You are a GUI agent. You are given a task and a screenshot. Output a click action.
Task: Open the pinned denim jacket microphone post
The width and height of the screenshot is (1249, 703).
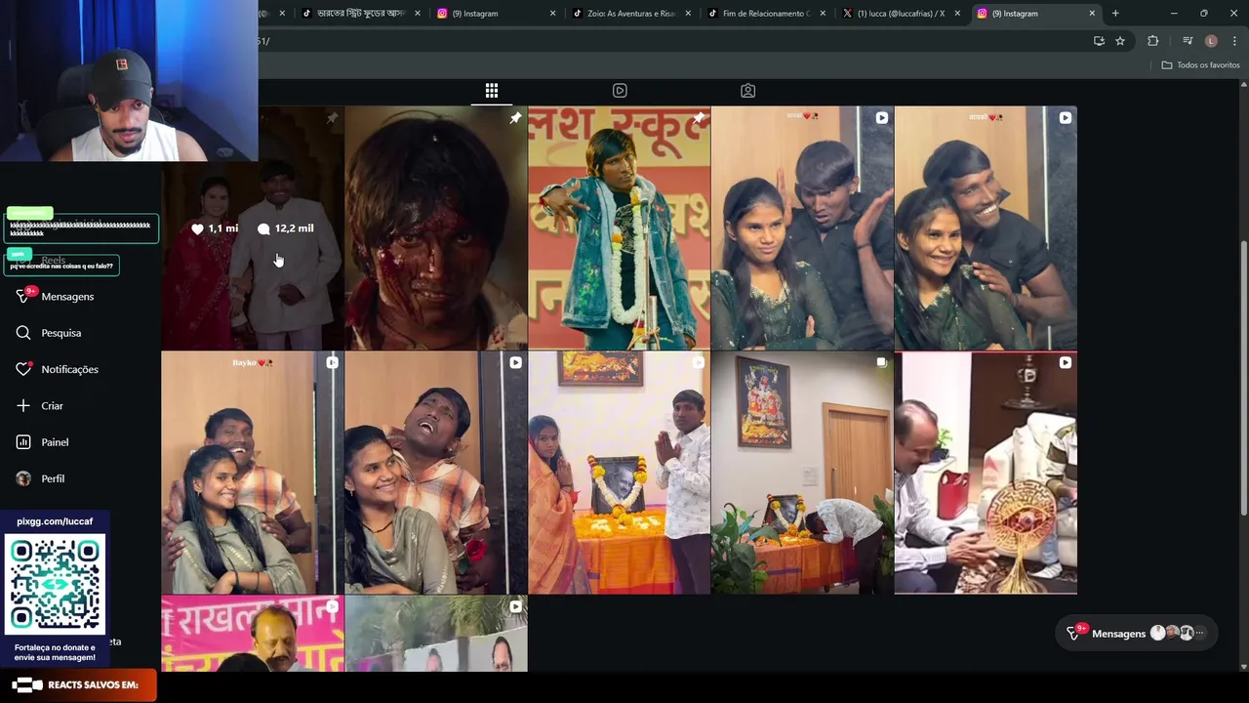point(620,227)
